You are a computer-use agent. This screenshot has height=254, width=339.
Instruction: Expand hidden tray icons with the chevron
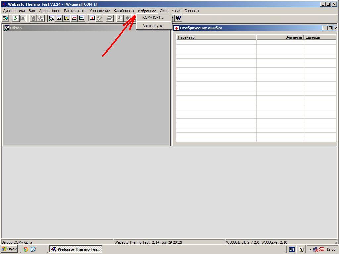pyautogui.click(x=310, y=249)
